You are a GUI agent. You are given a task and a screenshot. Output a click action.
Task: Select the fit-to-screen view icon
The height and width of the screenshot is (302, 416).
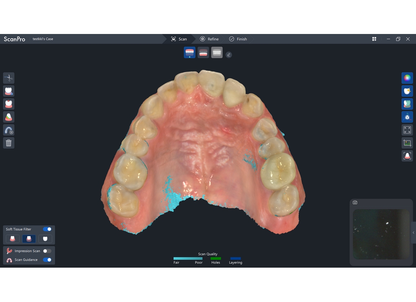point(407,129)
